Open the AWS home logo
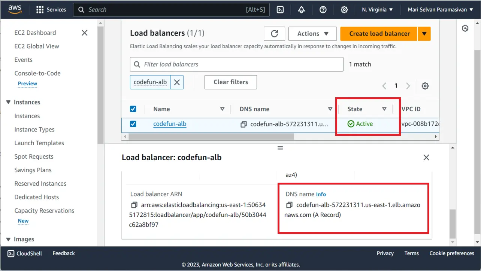Viewport: 481px width, 271px height. click(x=15, y=9)
